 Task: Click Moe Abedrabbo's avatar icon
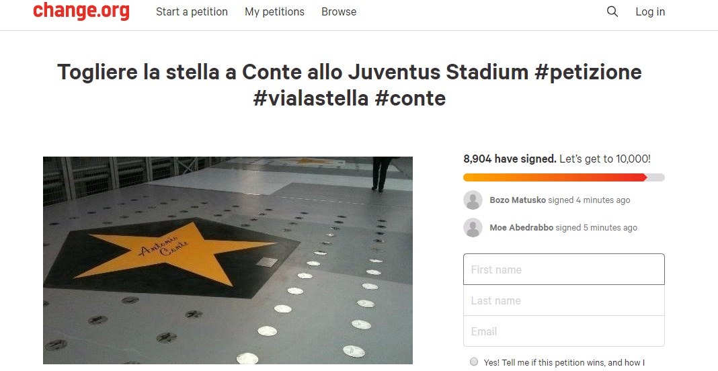(x=473, y=228)
